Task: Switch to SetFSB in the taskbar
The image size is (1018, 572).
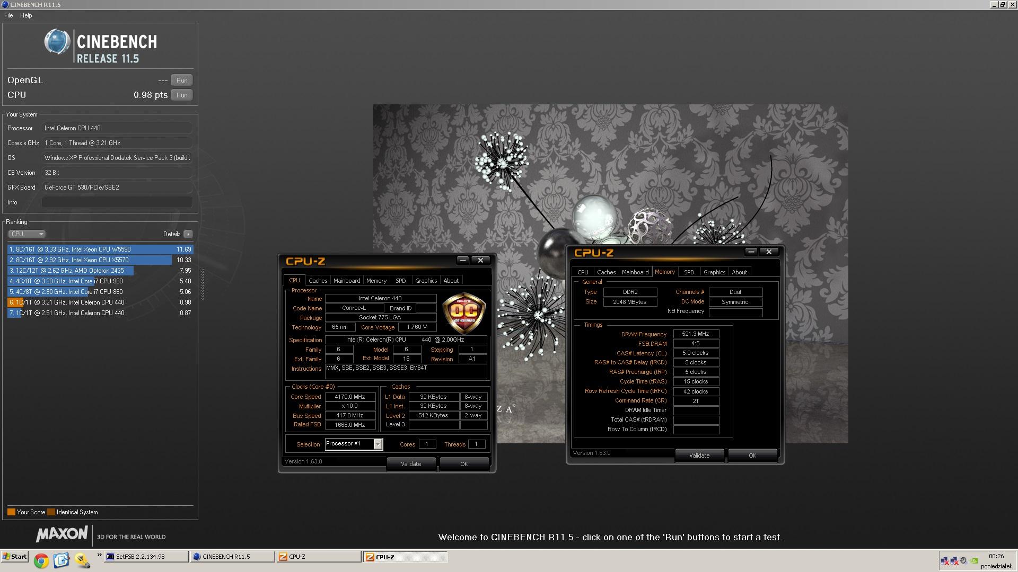Action: 146,557
